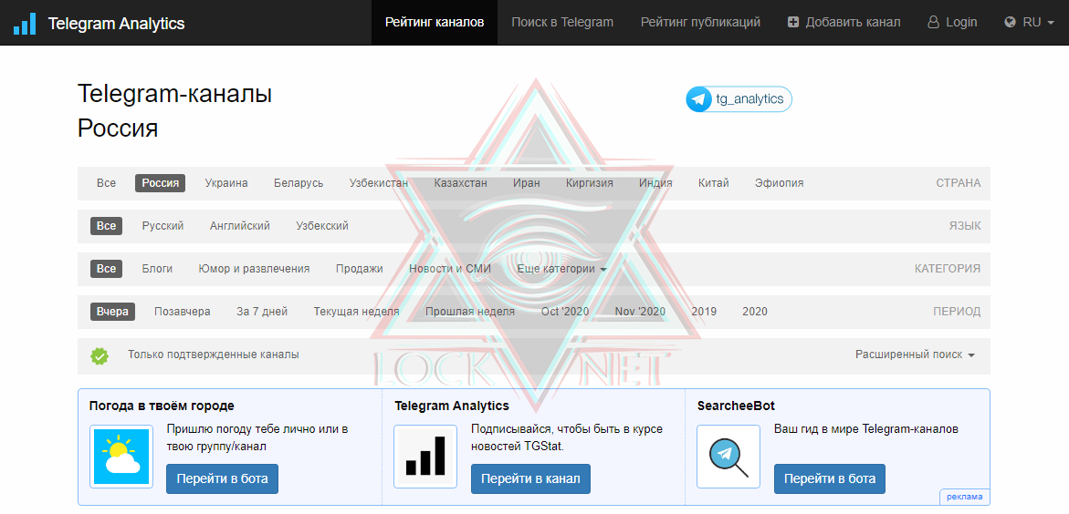Expand the Еще категории dropdown

pyautogui.click(x=561, y=269)
